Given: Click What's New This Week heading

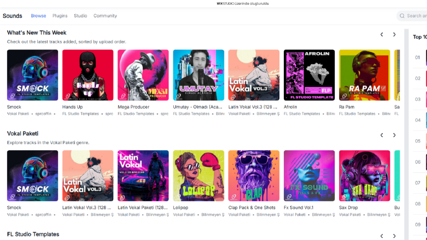Looking at the screenshot, I should [37, 33].
